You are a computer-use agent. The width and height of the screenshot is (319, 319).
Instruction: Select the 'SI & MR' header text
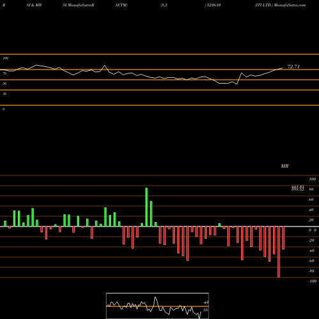34,5
